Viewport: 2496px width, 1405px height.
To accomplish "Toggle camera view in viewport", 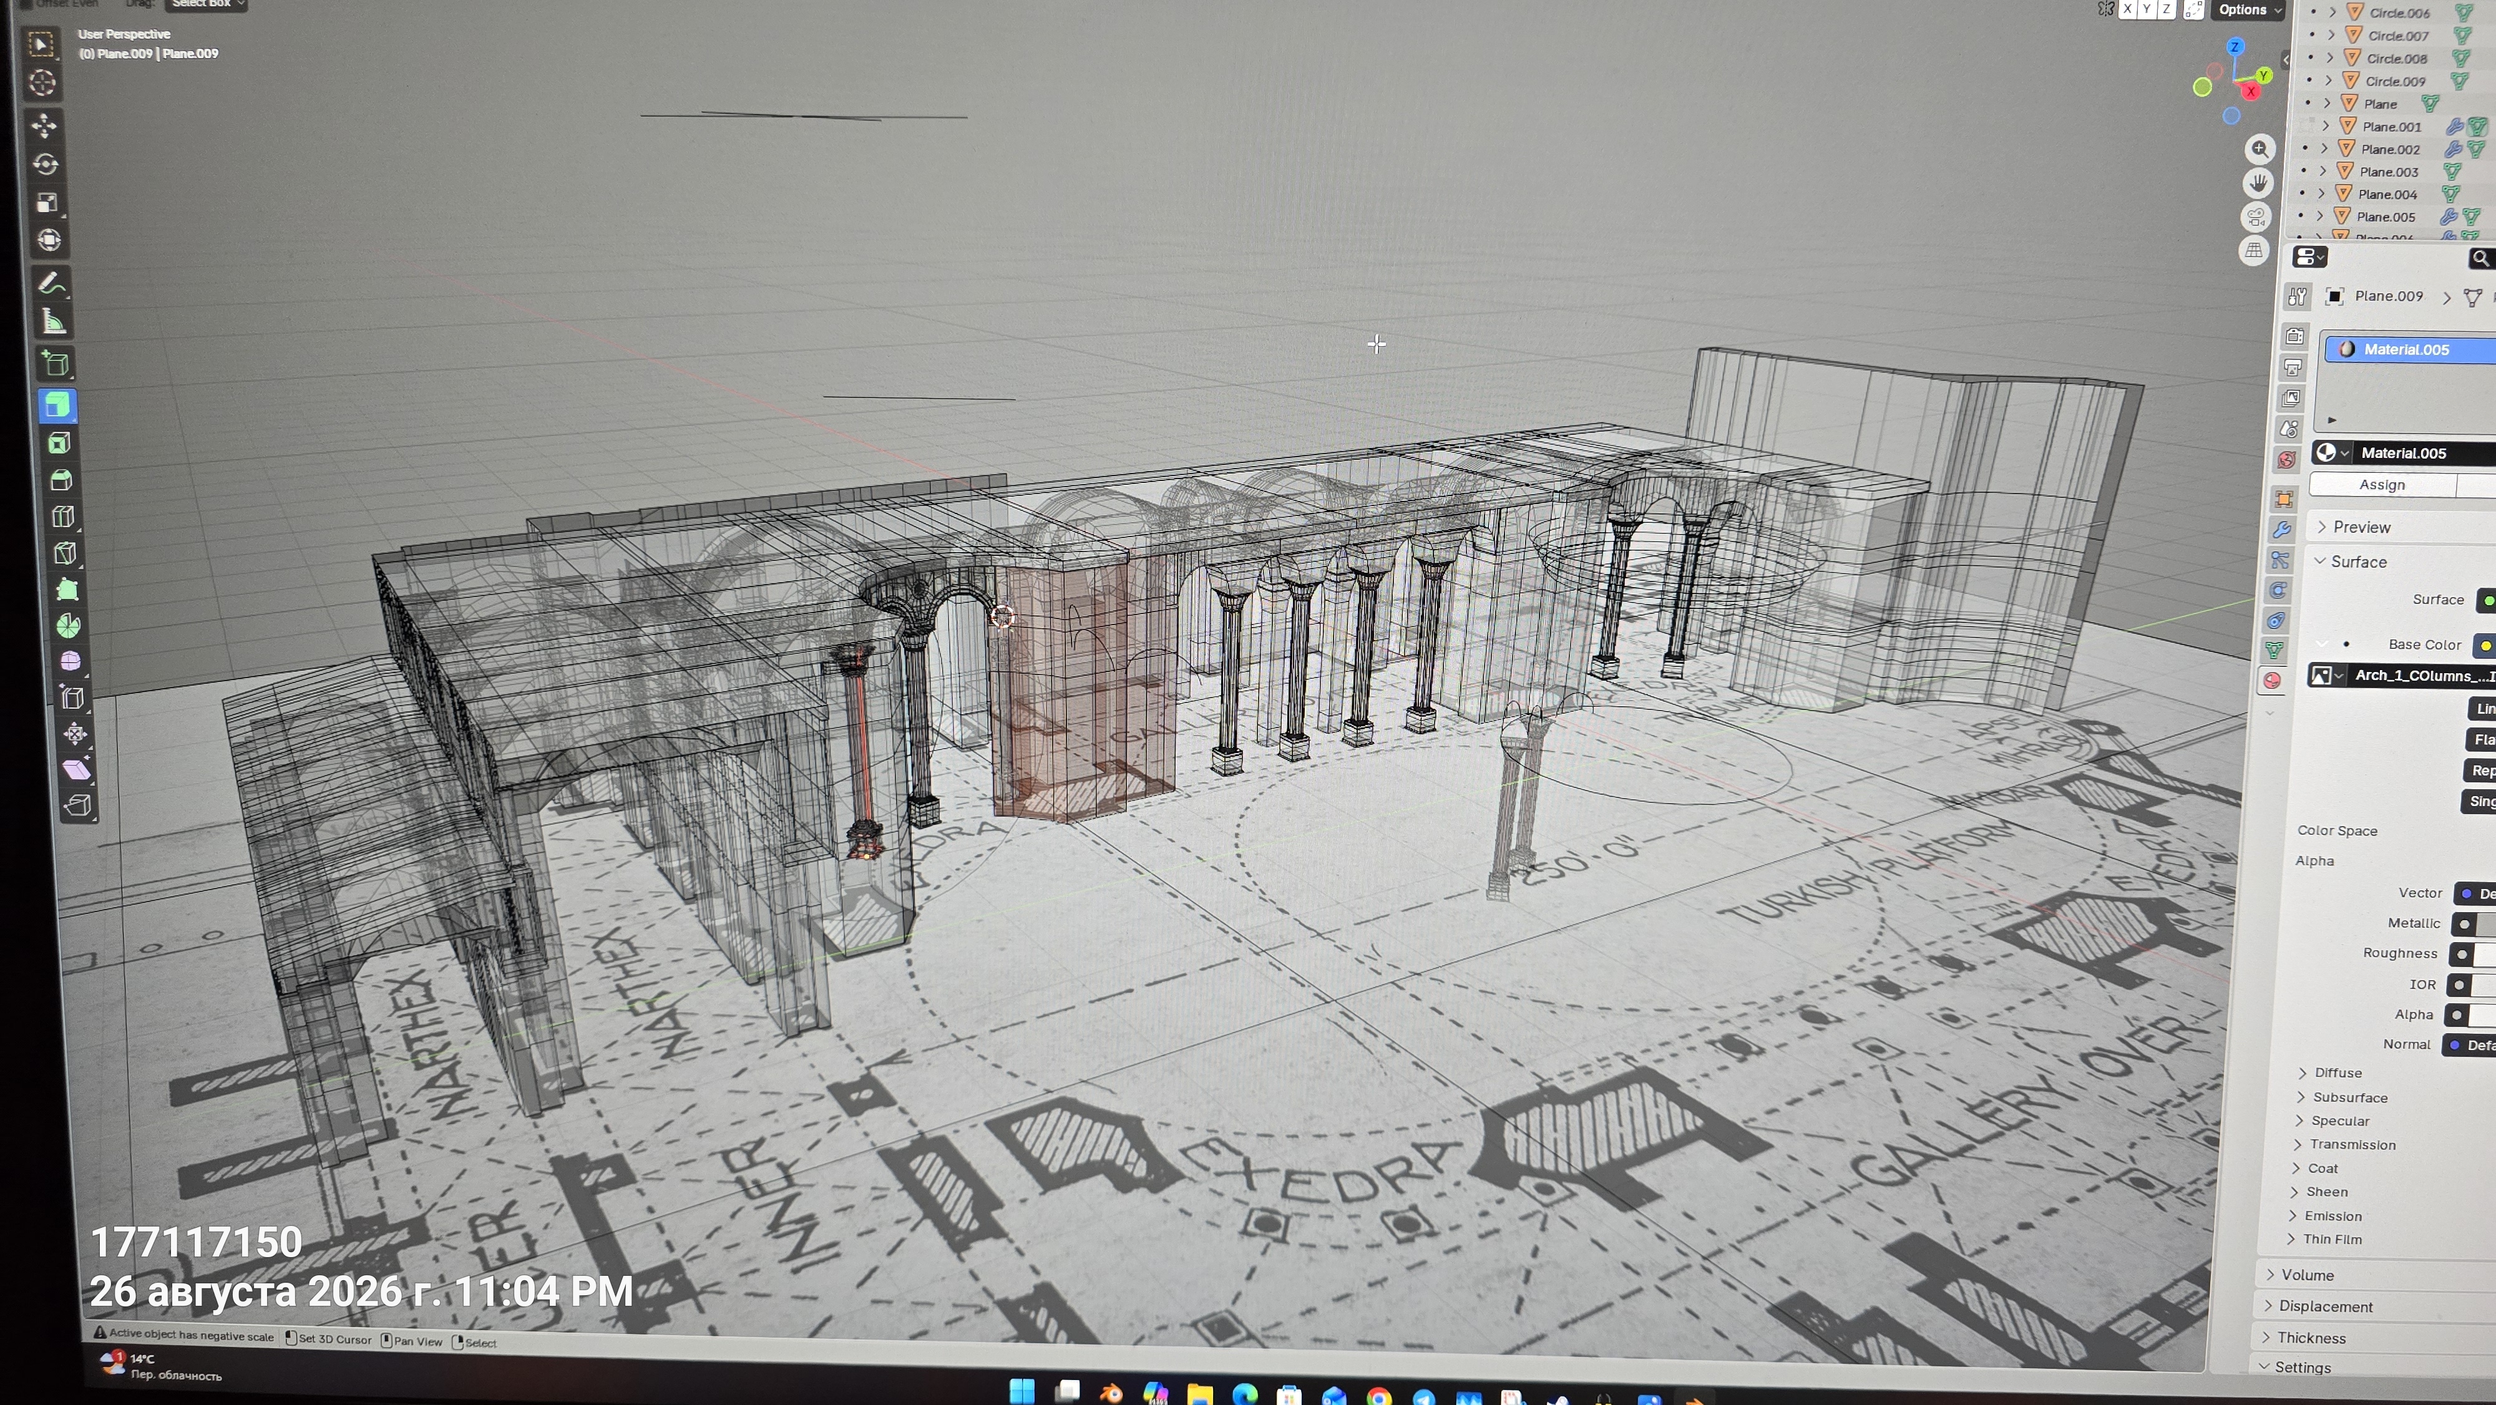I will pyautogui.click(x=2256, y=216).
